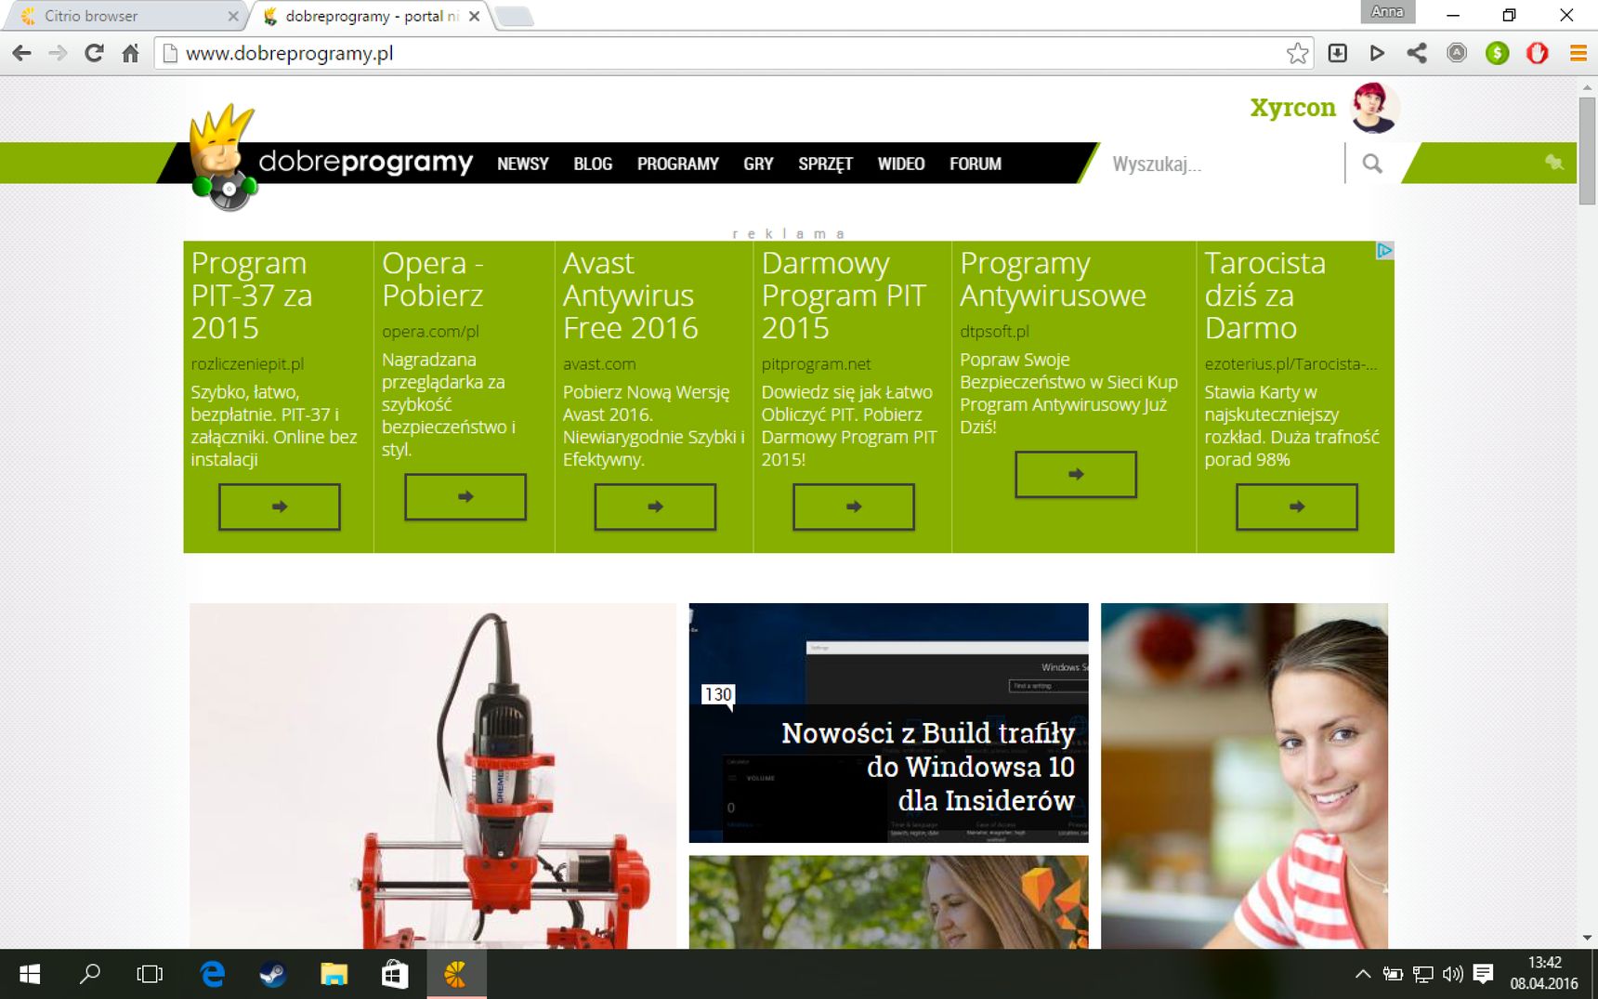Click the 130 comments badge
Image resolution: width=1598 pixels, height=999 pixels.
pos(718,694)
